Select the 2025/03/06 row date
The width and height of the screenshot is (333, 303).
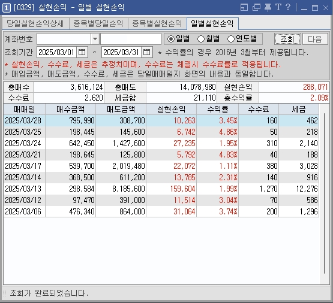[x=23, y=211]
